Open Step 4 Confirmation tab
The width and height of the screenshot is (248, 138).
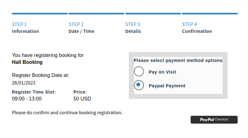[197, 28]
